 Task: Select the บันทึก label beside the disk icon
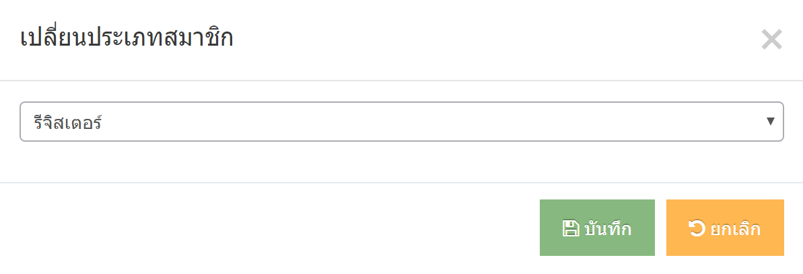click(x=607, y=228)
